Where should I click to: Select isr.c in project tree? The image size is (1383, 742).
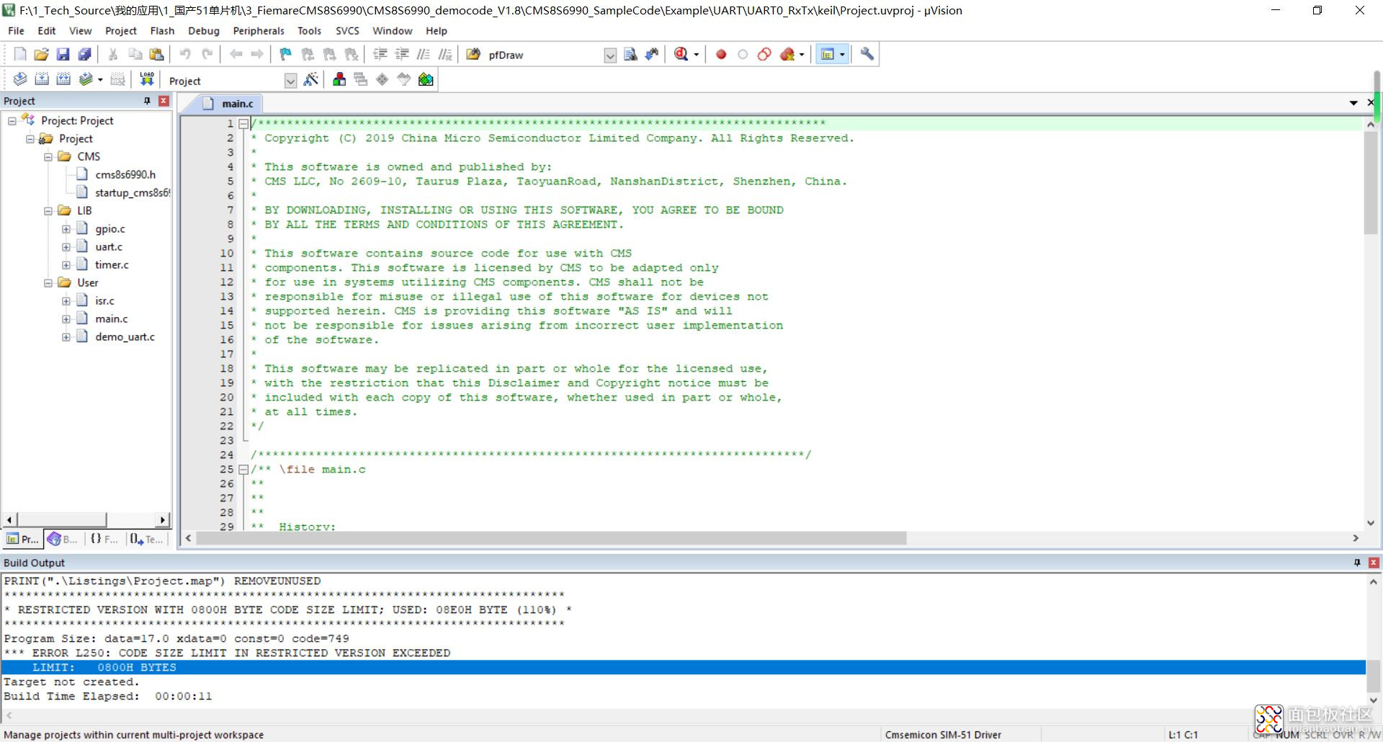point(104,300)
